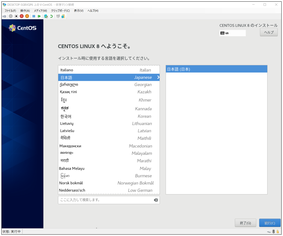The image size is (283, 236).
Task: Click the last toolbar icon with yellow folder
Action: click(x=63, y=16)
